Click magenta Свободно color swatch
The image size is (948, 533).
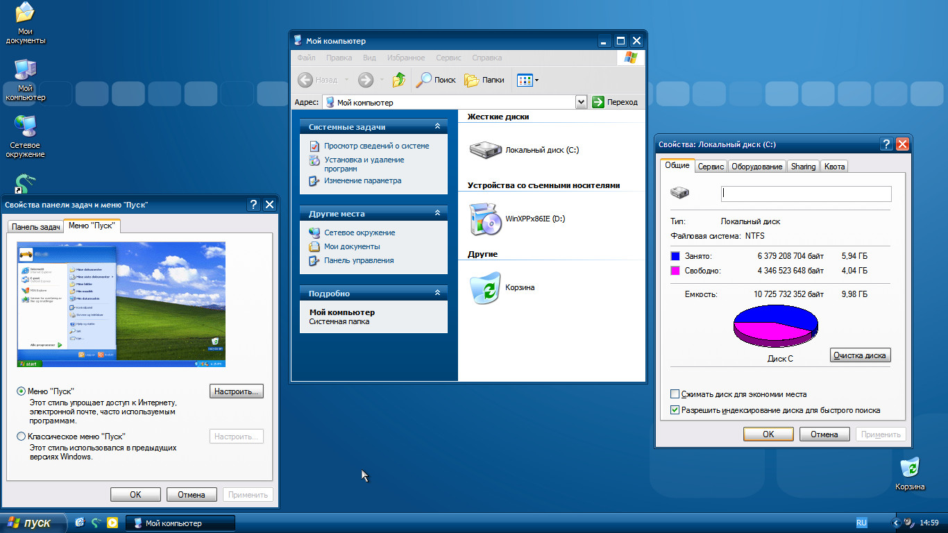(x=675, y=271)
